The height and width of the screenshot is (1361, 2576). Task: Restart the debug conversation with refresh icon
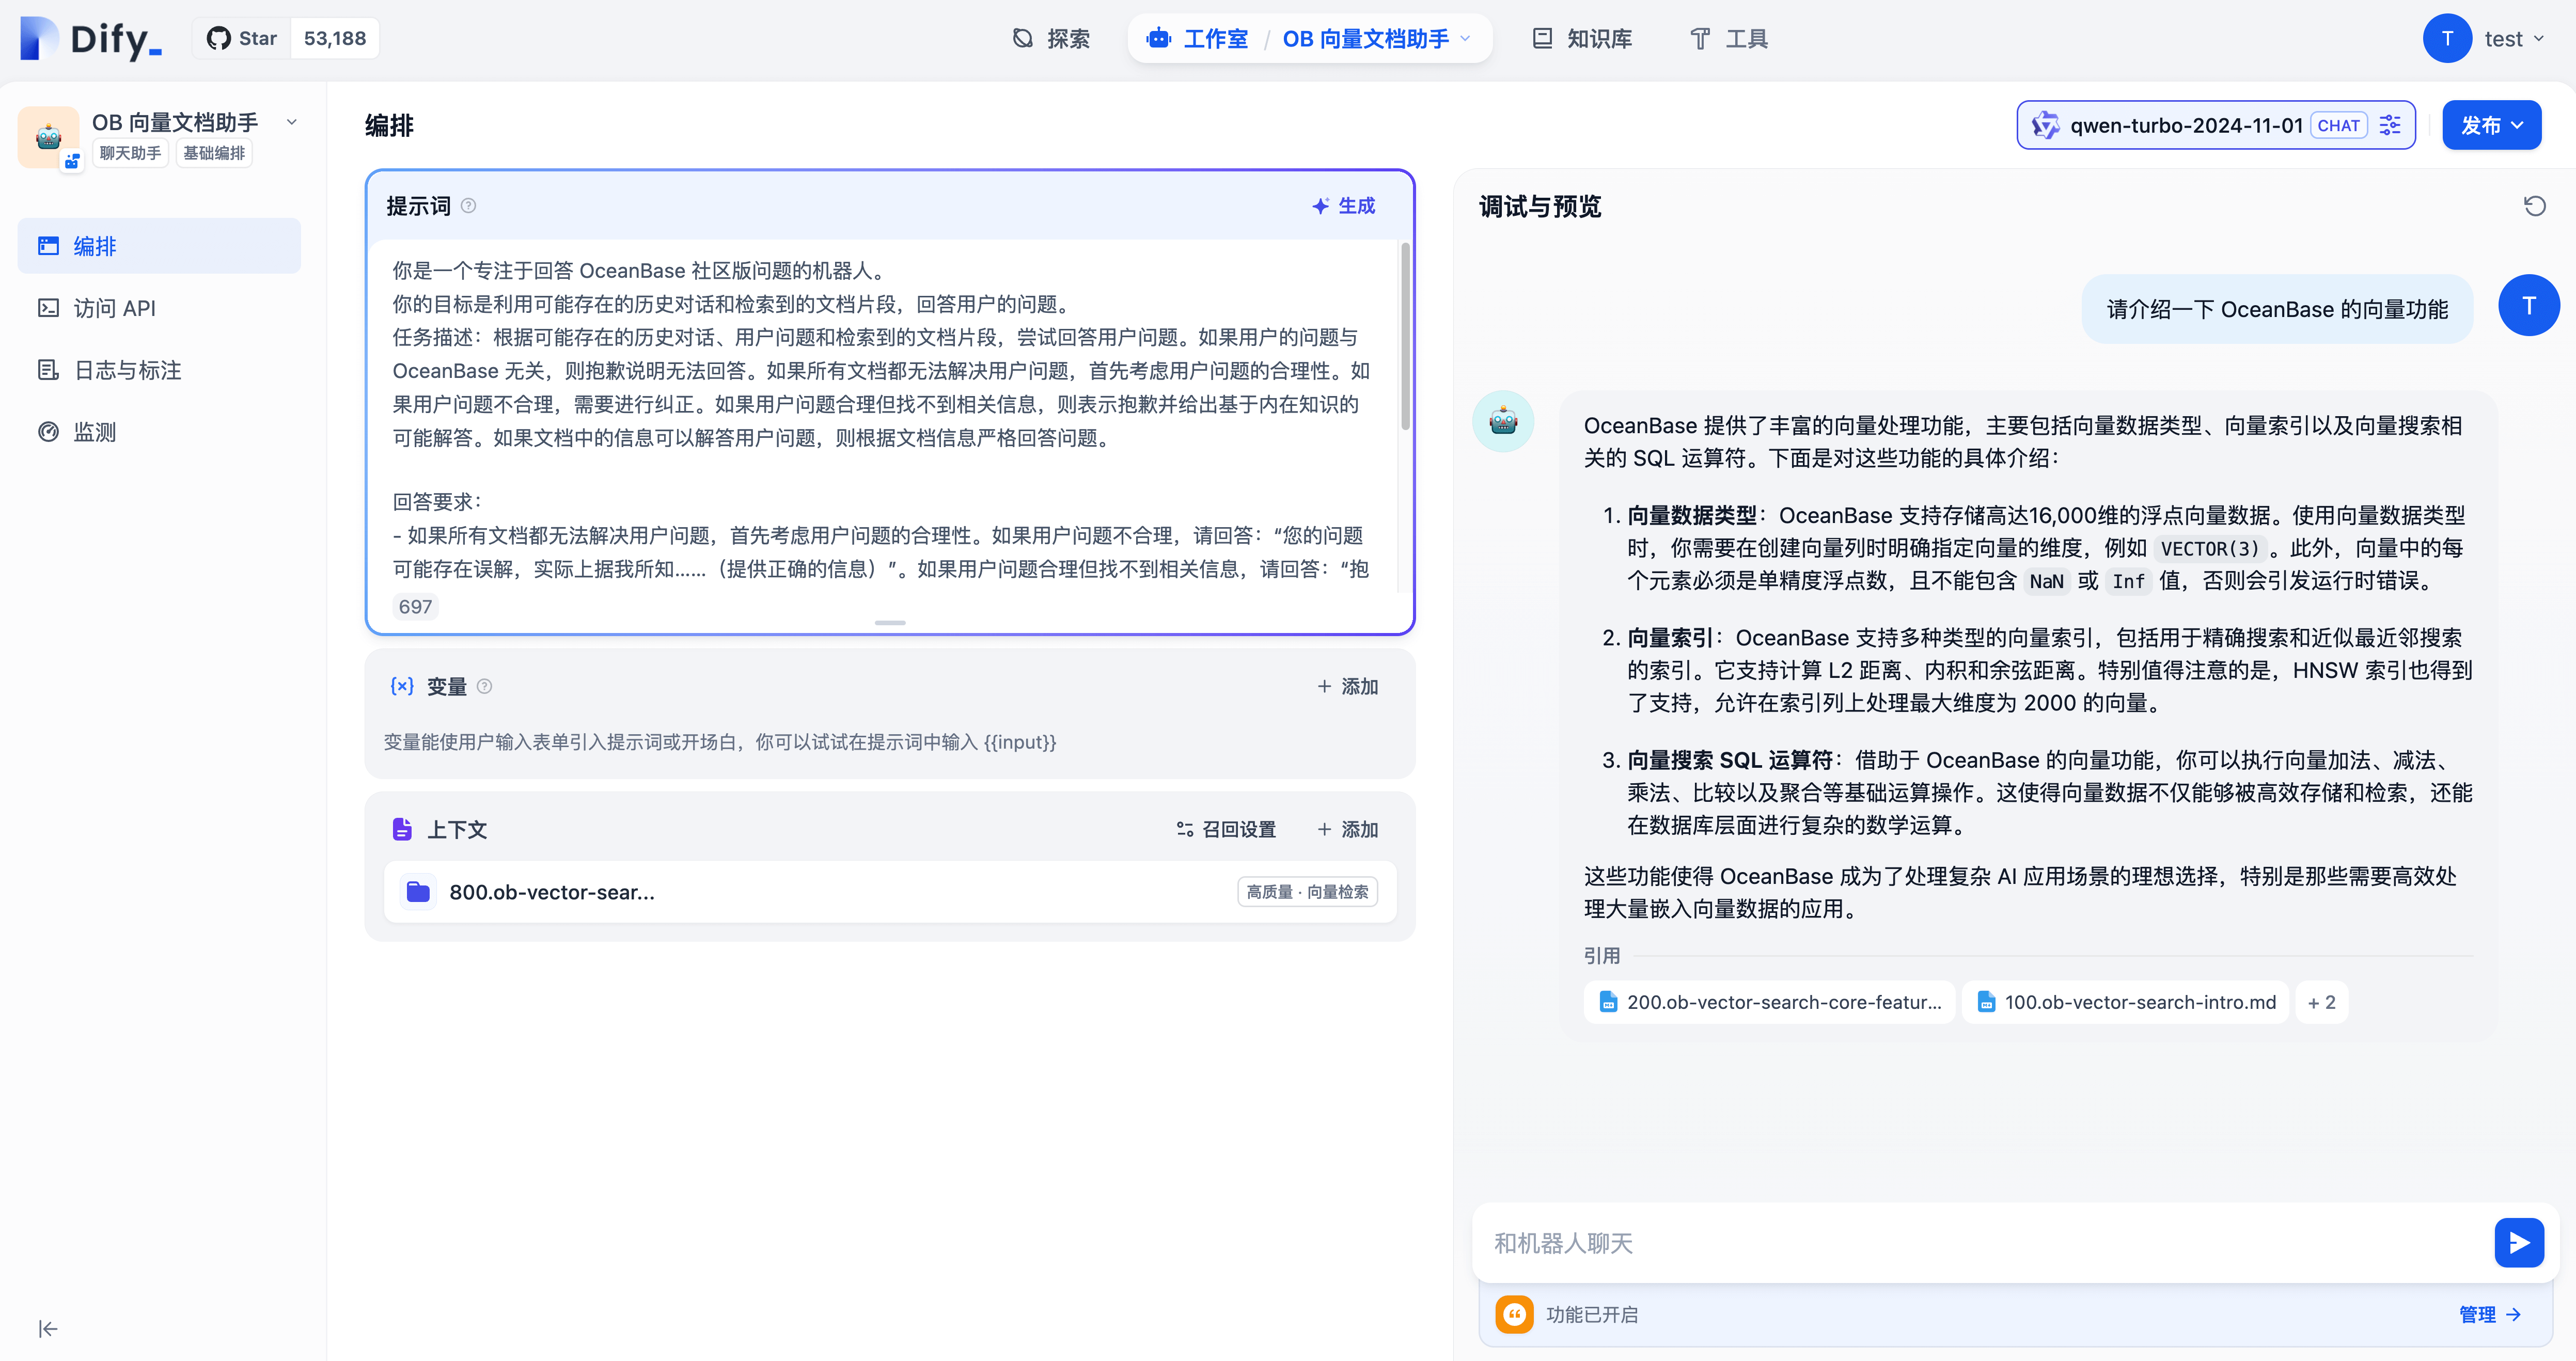[2534, 206]
